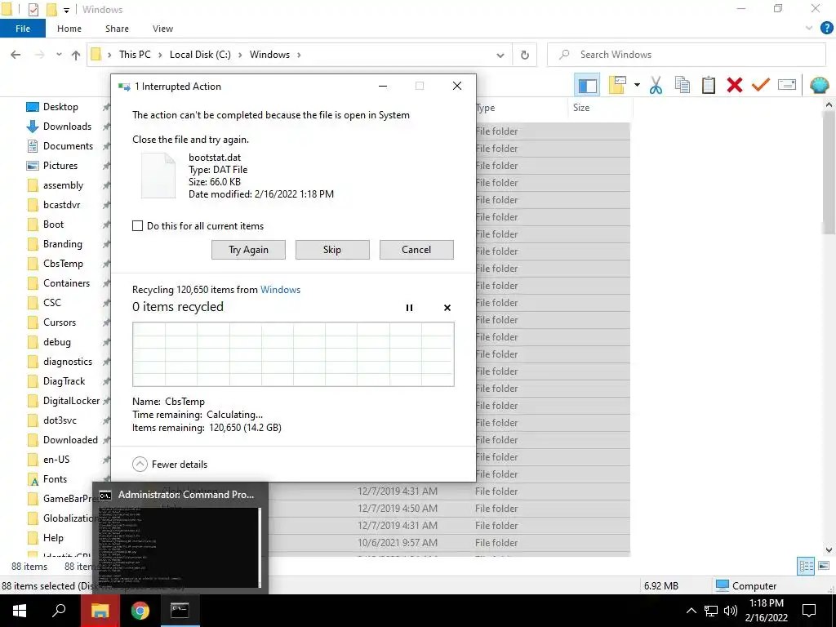The image size is (836, 627).
Task: Click the red X Delete toolbar icon
Action: click(735, 85)
